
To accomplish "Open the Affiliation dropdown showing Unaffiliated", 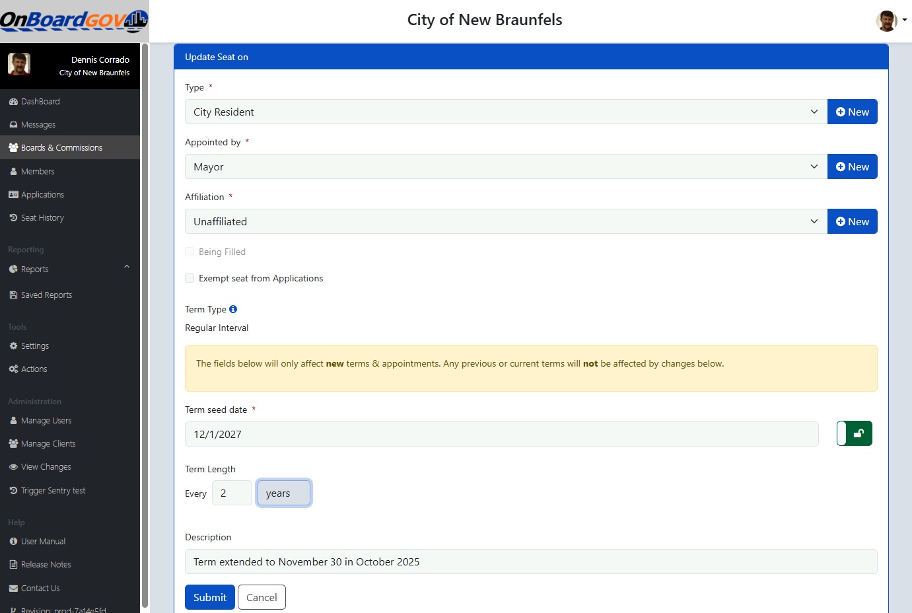I will point(506,221).
